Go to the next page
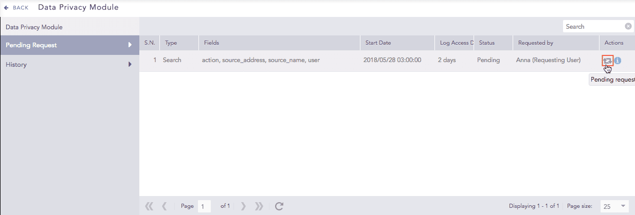This screenshot has width=635, height=215. (243, 206)
